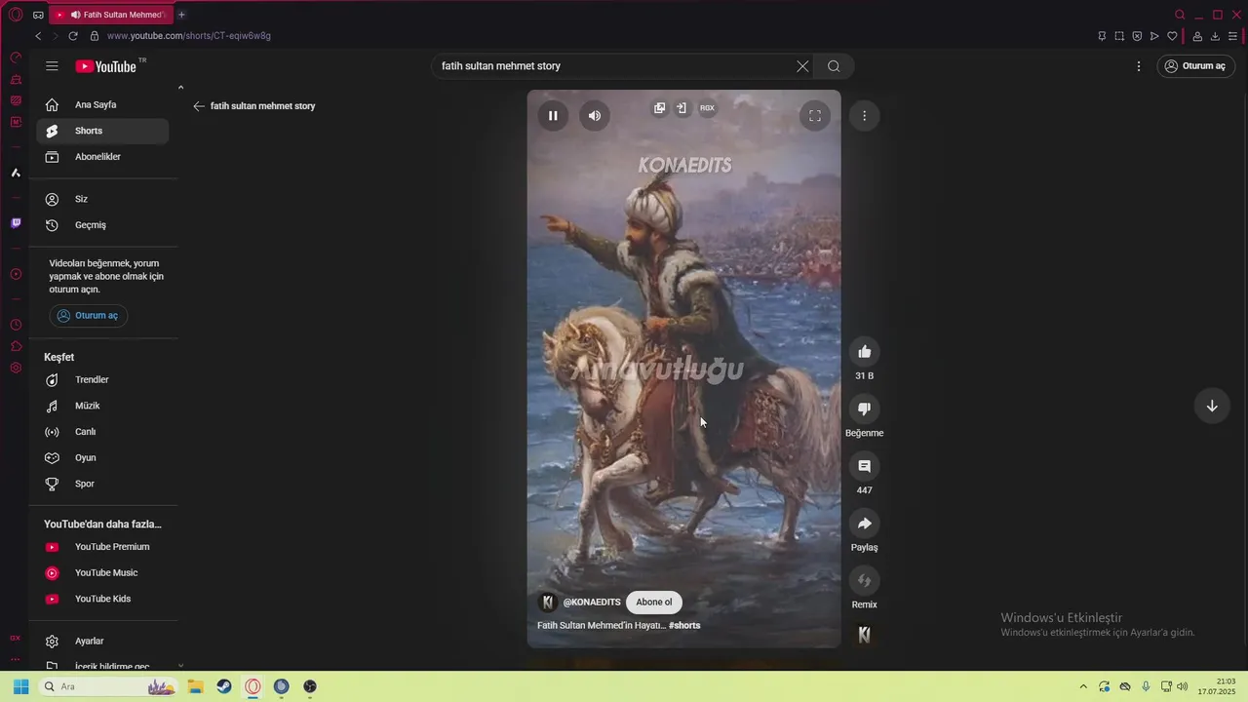Image resolution: width=1248 pixels, height=702 pixels.
Task: Open the 447 comments panel
Action: [x=864, y=466]
